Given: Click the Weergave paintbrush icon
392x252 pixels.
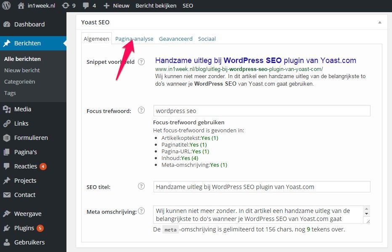Looking at the screenshot, I should tap(7, 214).
